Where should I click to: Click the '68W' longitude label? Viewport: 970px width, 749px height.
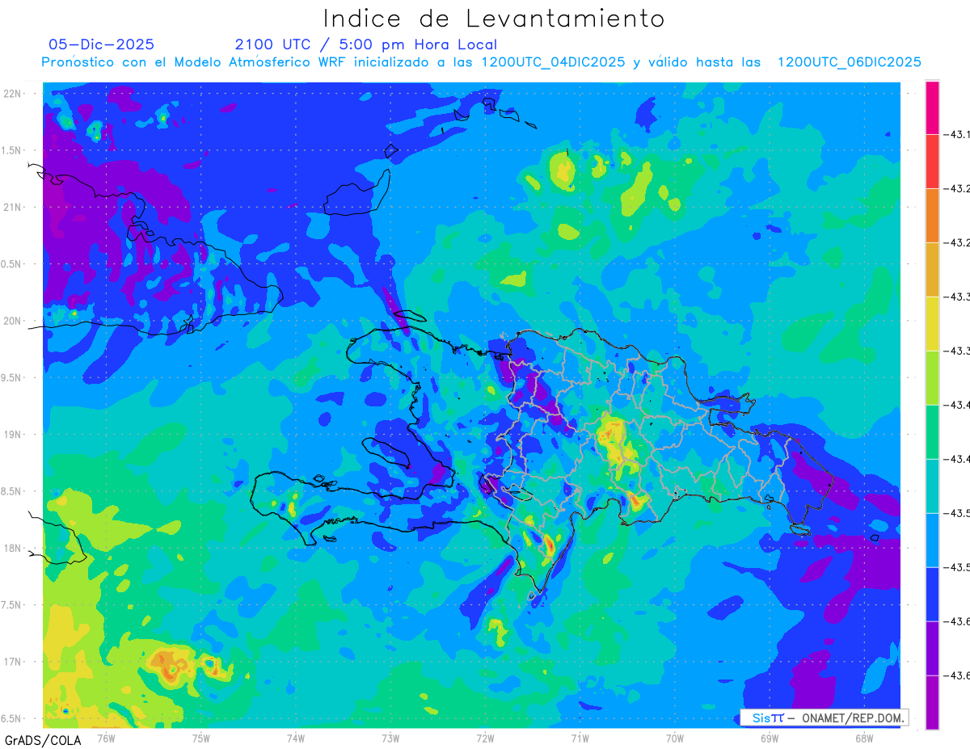pyautogui.click(x=864, y=738)
